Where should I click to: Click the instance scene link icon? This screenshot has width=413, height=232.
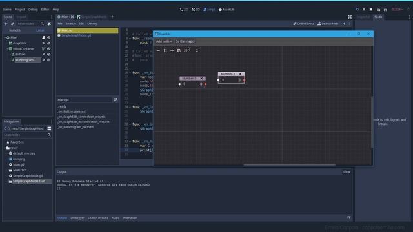click(x=12, y=24)
